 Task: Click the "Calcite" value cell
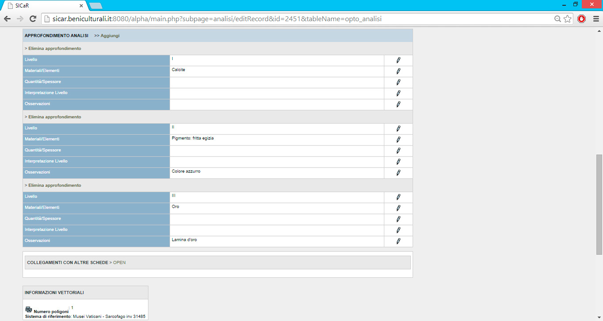(x=277, y=71)
